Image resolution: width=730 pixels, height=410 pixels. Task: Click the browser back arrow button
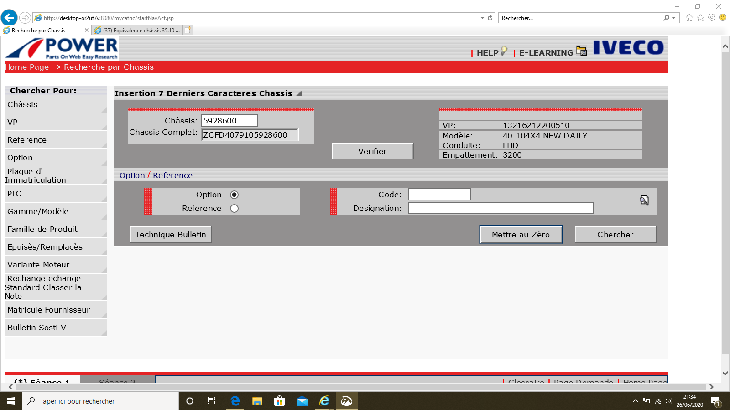9,18
